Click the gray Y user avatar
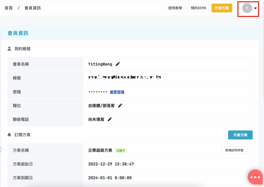The height and width of the screenshot is (187, 264). (247, 8)
